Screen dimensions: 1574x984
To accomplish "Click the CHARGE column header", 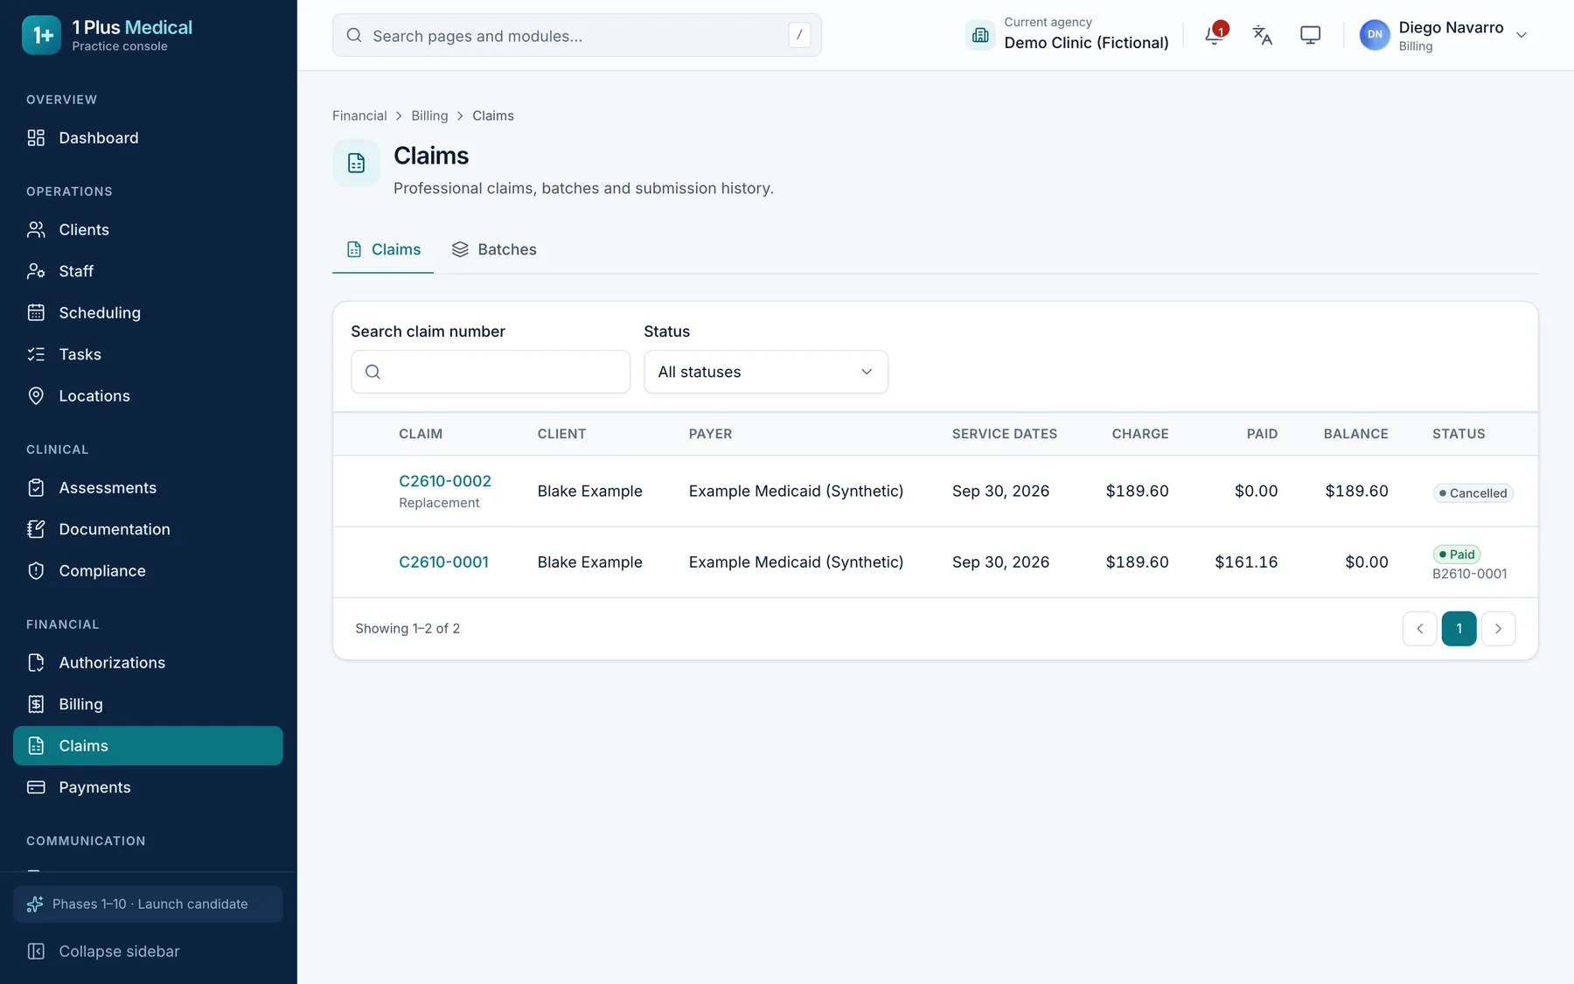I will [1140, 434].
